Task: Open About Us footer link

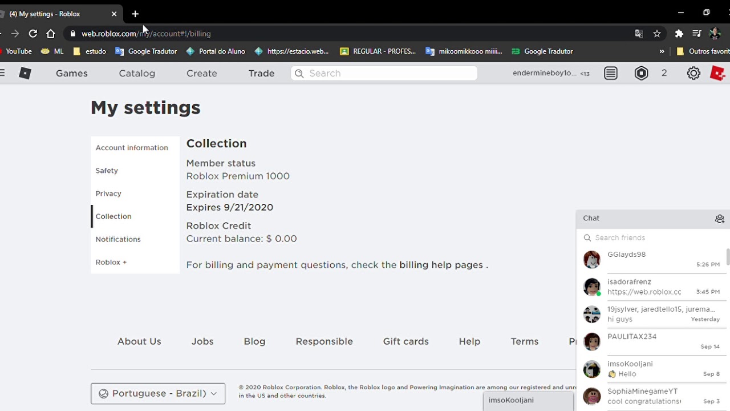Action: pyautogui.click(x=139, y=341)
